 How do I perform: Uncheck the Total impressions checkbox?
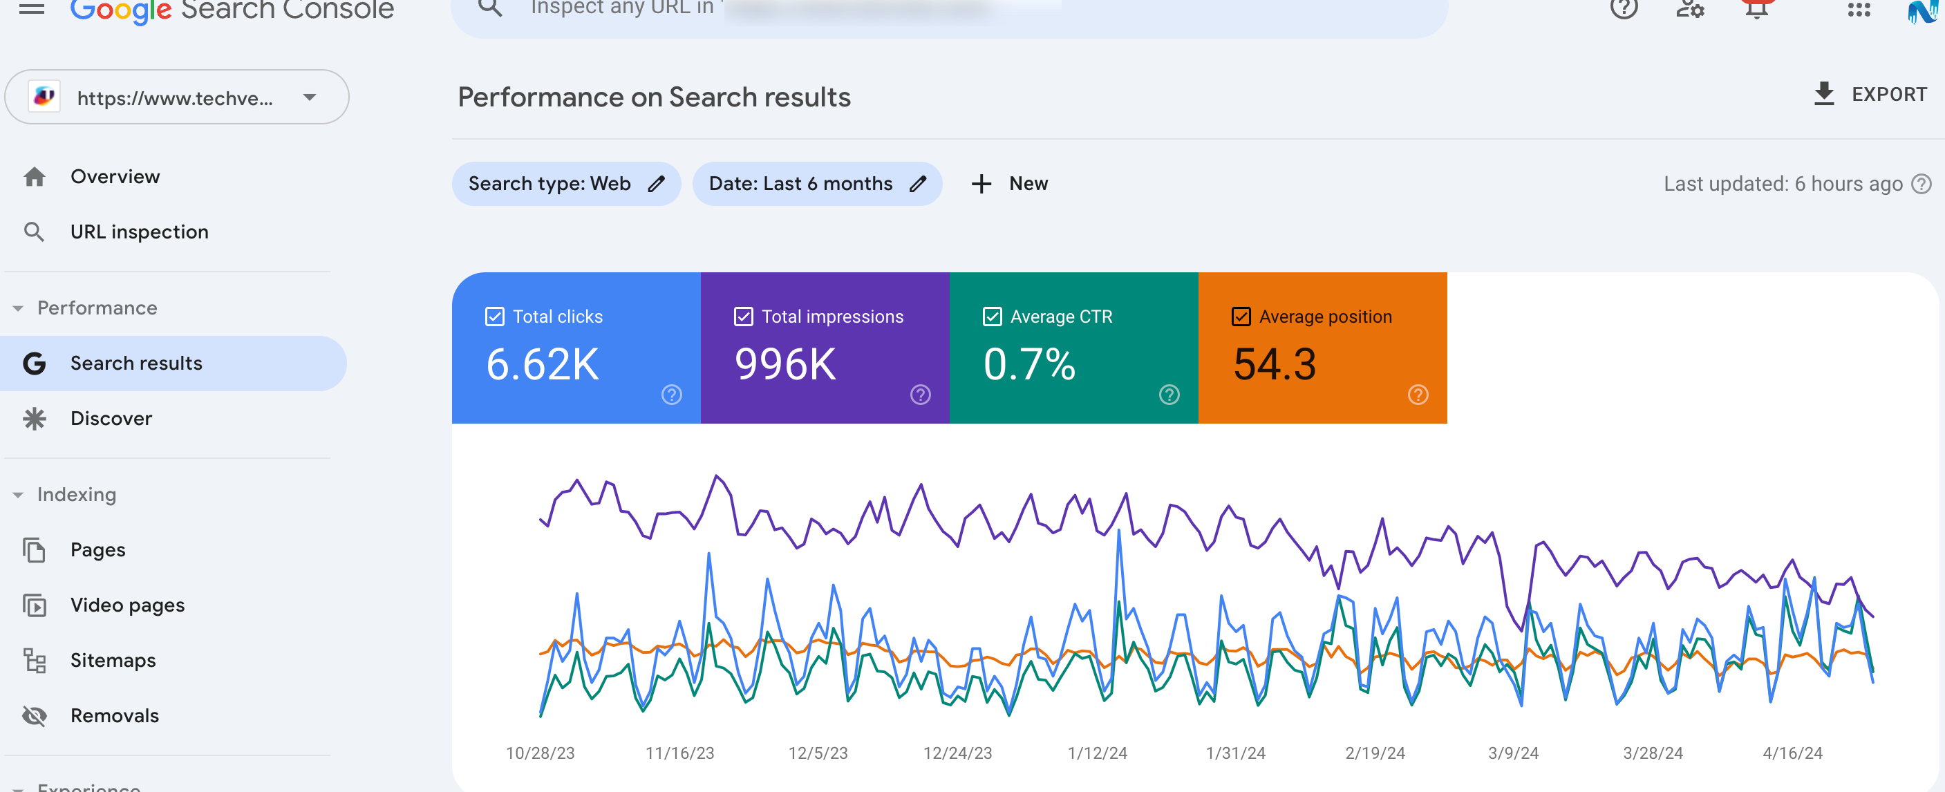pyautogui.click(x=743, y=317)
